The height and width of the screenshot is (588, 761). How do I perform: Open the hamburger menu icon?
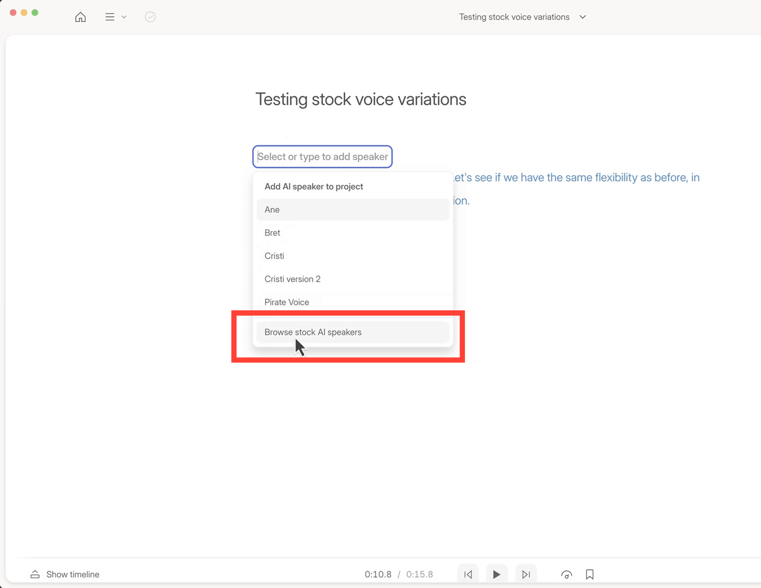109,17
